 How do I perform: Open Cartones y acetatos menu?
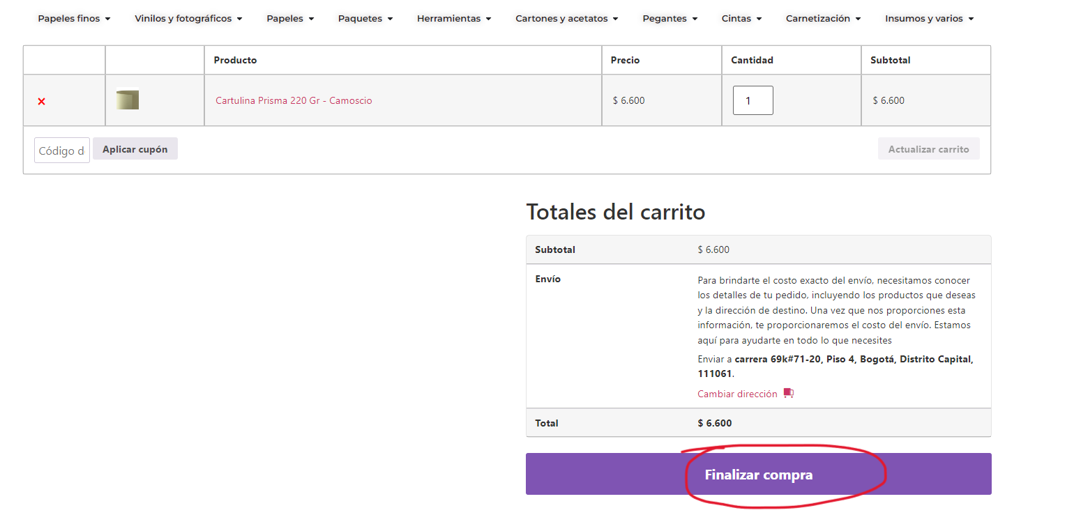point(566,19)
